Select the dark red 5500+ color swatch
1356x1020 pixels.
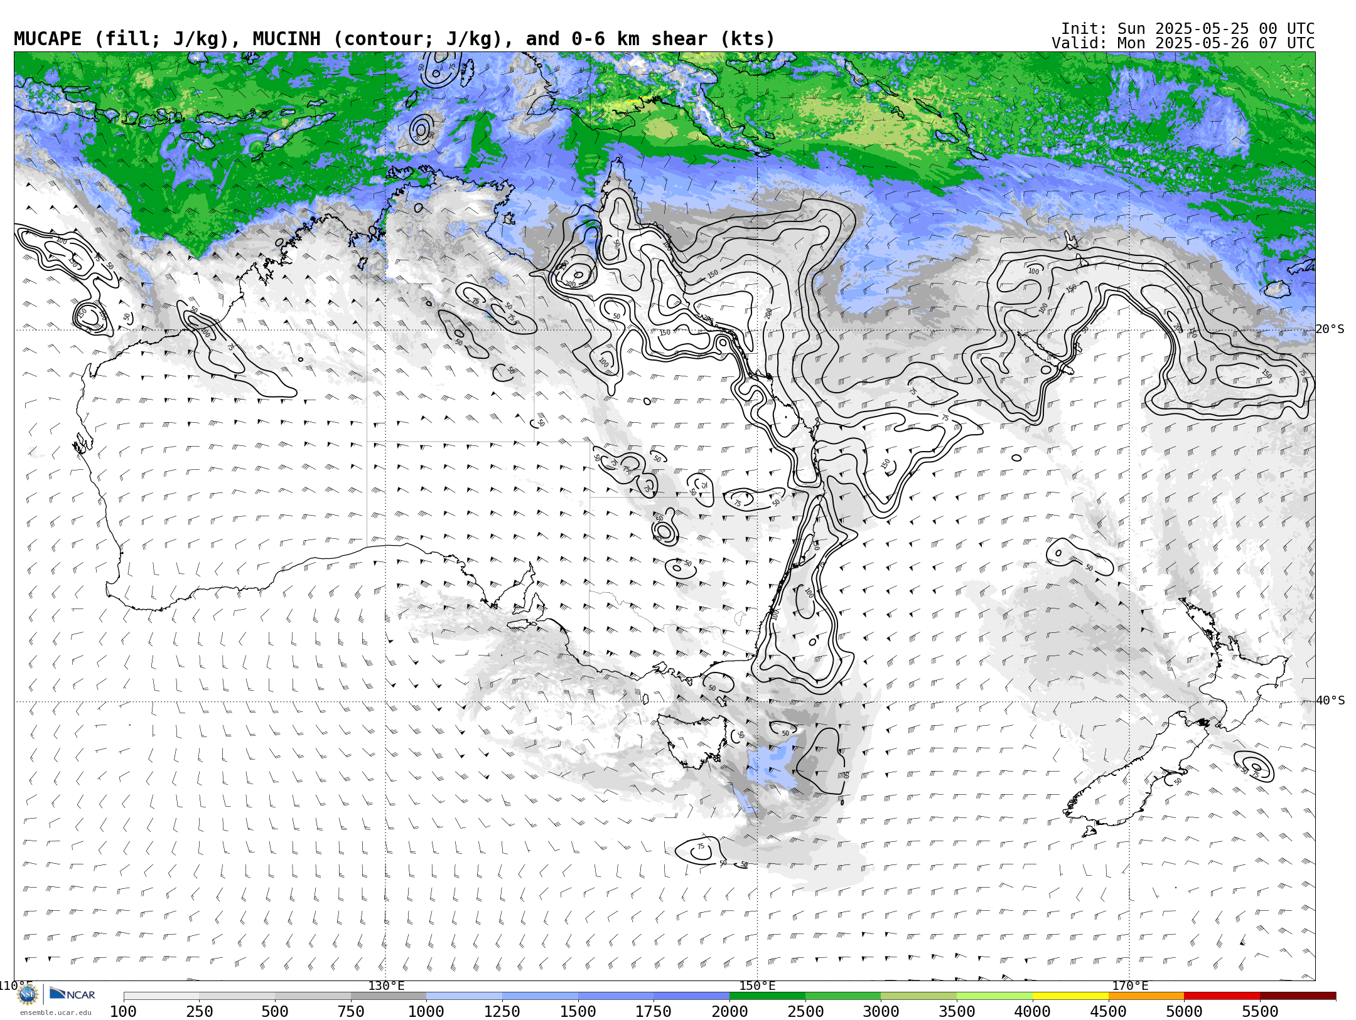pyautogui.click(x=1298, y=996)
